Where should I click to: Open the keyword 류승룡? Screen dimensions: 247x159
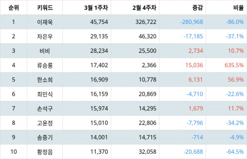45,65
